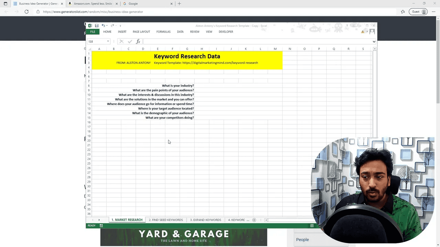Click the macro record icon in status bar

(101, 225)
